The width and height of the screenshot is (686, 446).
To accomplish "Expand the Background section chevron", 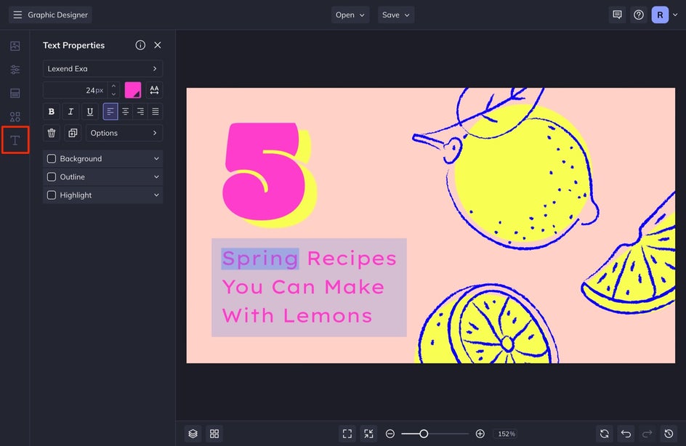I will [156, 159].
